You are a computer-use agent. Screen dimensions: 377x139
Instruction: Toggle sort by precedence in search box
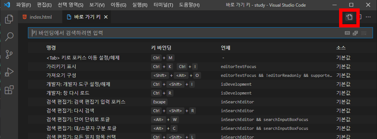[x=355, y=33]
